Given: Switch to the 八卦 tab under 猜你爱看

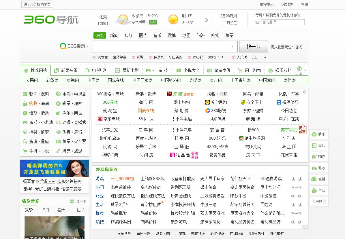Looking at the screenshot, I should [x=46, y=210].
